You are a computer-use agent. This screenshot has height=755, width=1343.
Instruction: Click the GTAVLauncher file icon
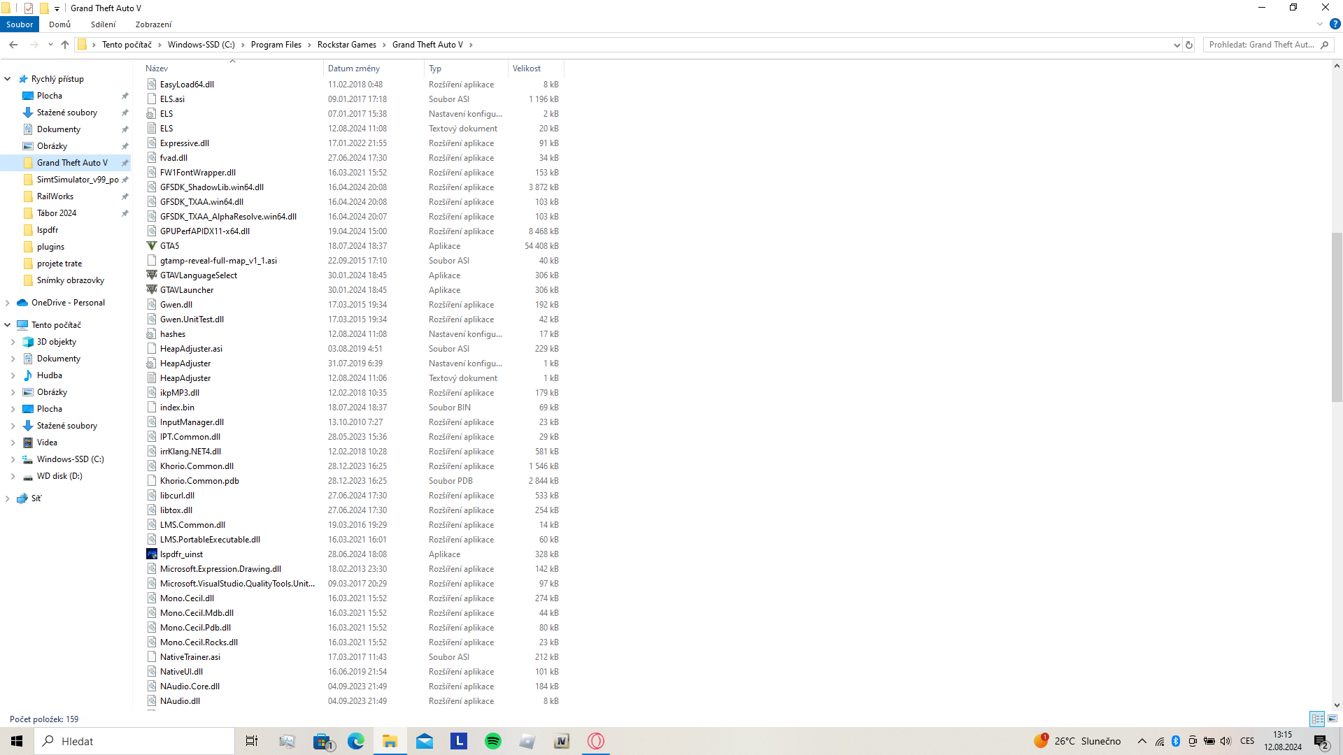[x=151, y=290]
